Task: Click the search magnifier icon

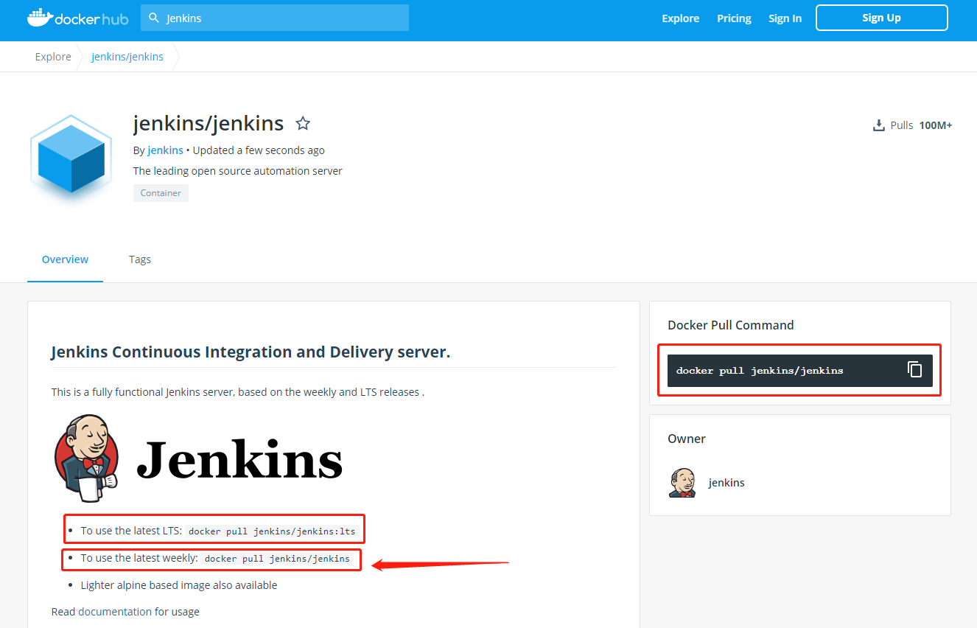Action: point(154,18)
